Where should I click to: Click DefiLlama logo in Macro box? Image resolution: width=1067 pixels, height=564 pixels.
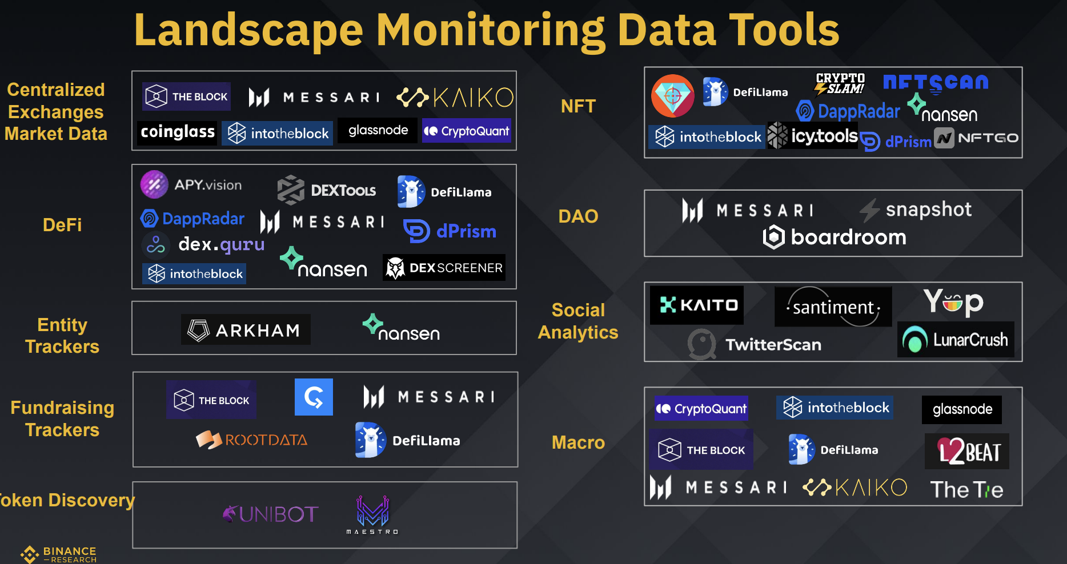[x=833, y=450]
